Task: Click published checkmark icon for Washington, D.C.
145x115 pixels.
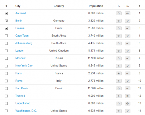Action: (x=128, y=111)
